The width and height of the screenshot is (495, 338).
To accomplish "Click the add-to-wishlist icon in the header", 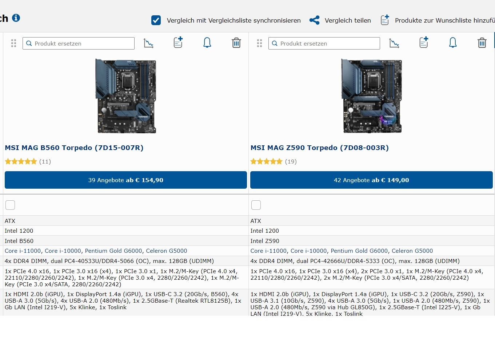I will (x=385, y=20).
